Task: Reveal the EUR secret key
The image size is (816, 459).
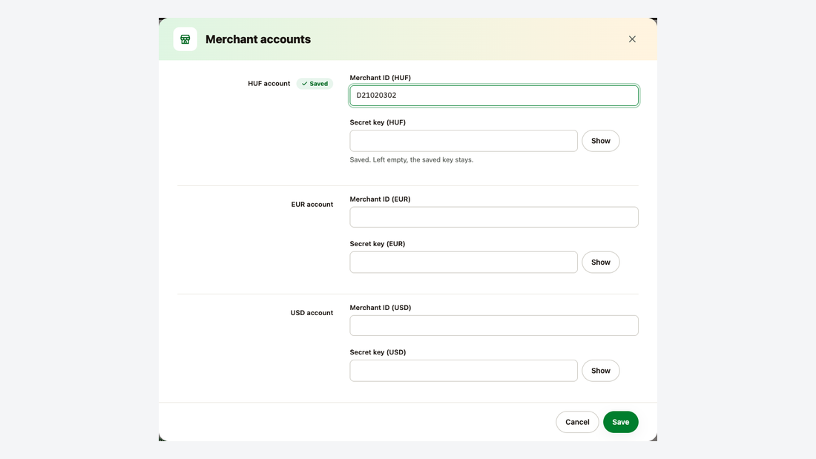Action: tap(601, 262)
